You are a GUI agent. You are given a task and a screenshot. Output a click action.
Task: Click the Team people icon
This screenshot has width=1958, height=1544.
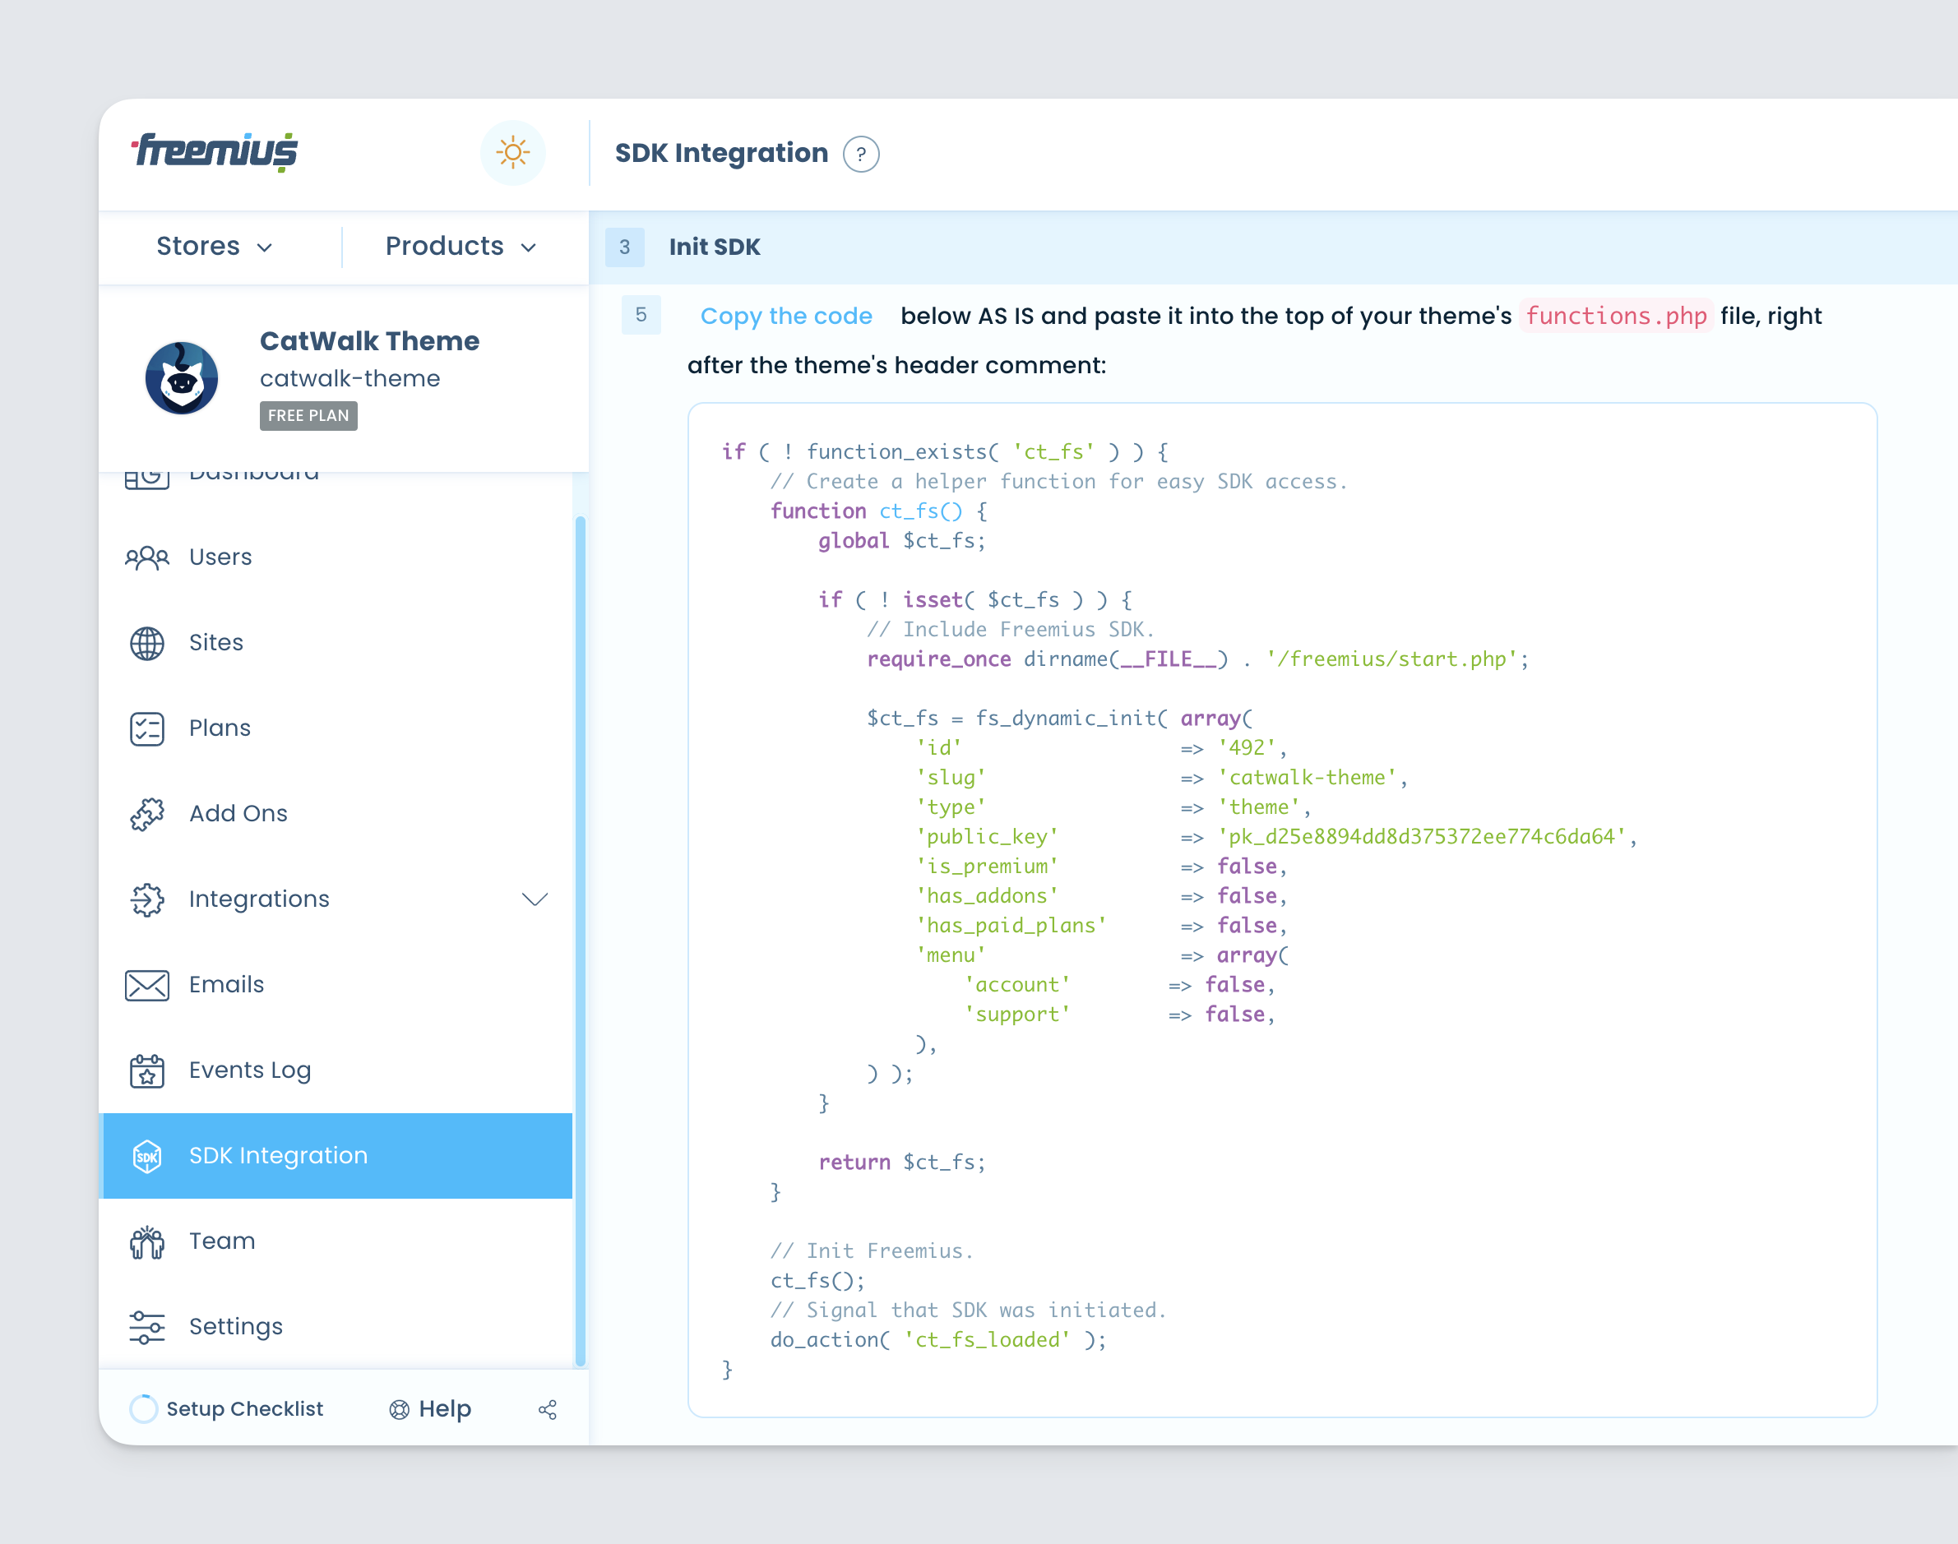tap(146, 1242)
